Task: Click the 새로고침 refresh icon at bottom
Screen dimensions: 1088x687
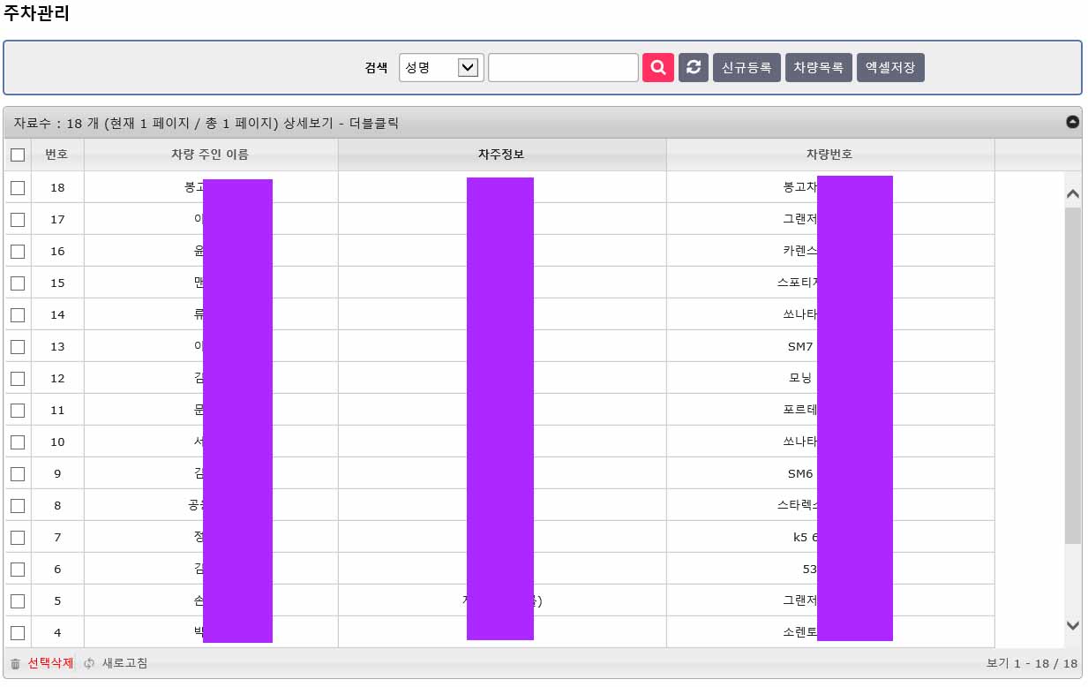Action: (89, 664)
